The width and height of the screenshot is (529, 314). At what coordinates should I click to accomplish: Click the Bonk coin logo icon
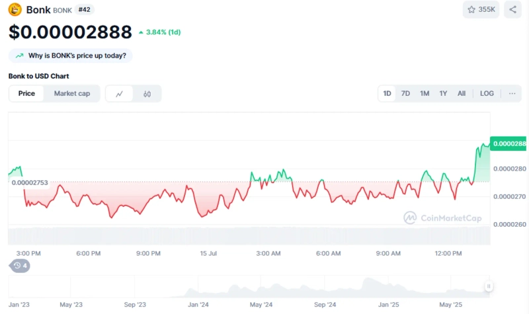pos(15,10)
